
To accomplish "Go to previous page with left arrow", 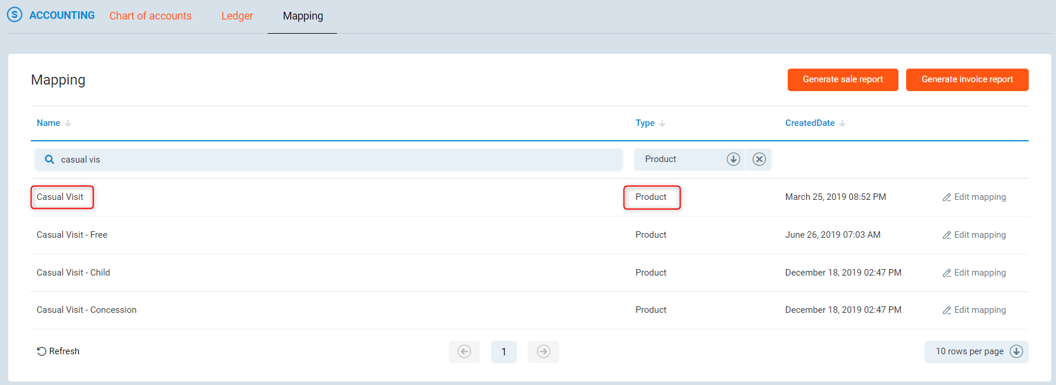I will tap(464, 352).
